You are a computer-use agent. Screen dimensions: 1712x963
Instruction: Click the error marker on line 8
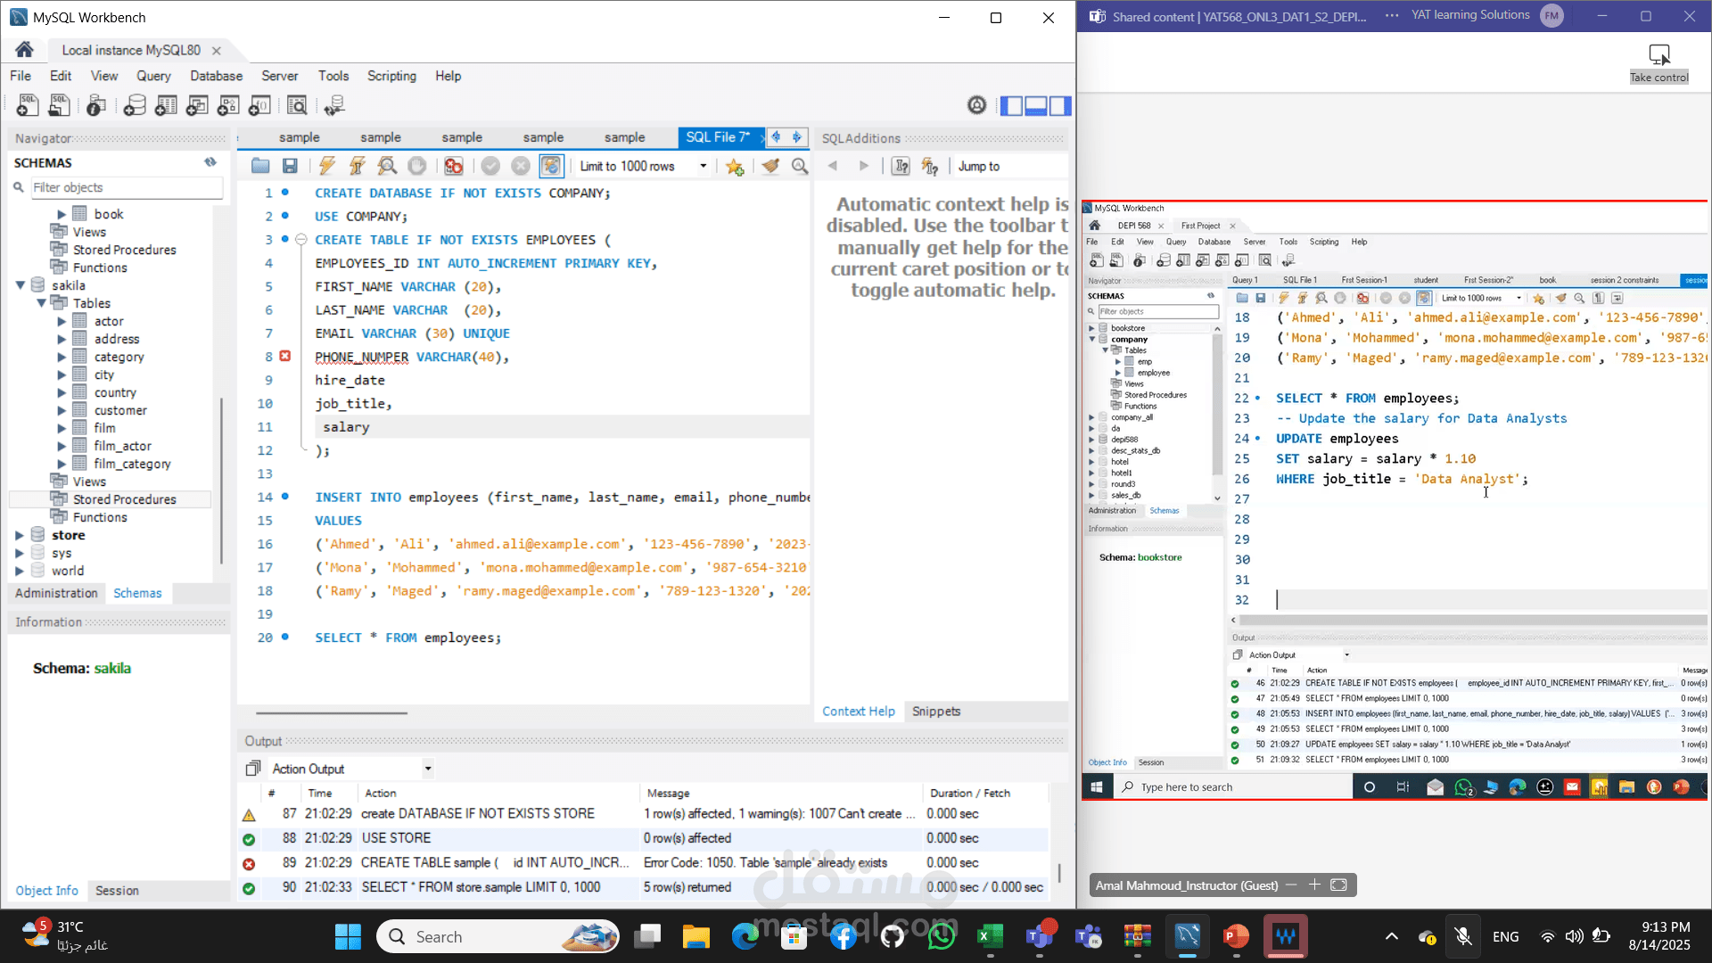[285, 356]
